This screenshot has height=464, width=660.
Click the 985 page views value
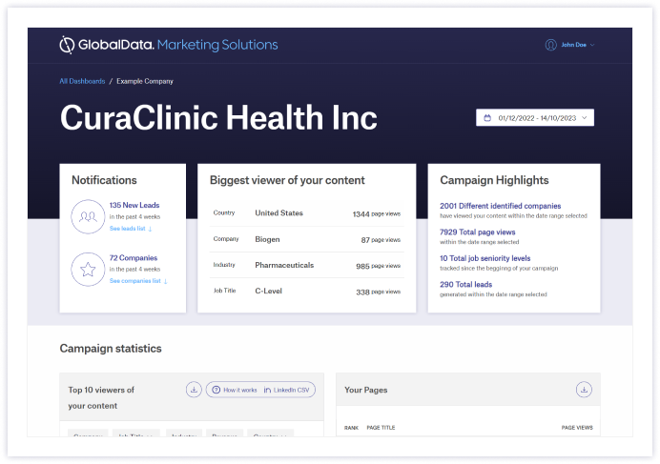[x=378, y=266]
